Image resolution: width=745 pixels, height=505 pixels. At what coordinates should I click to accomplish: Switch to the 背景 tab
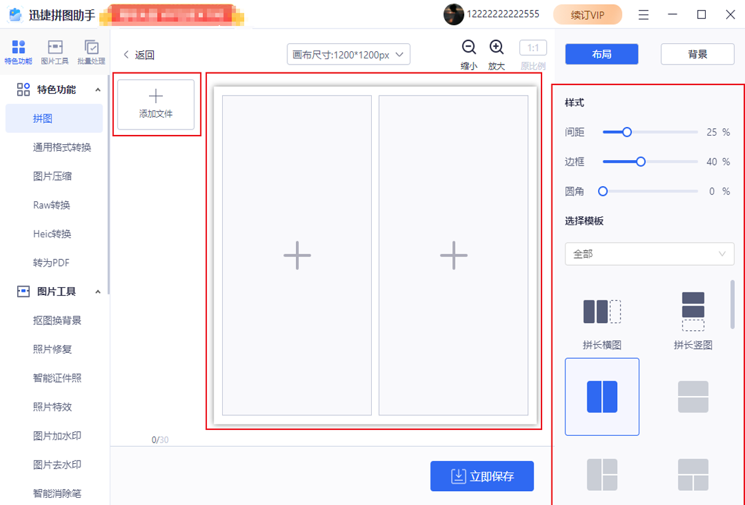point(697,54)
